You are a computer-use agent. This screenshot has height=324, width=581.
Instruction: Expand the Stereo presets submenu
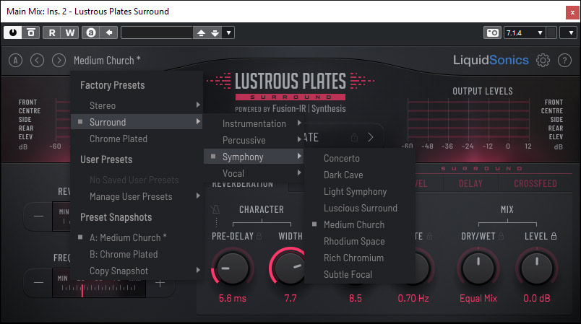(x=137, y=105)
